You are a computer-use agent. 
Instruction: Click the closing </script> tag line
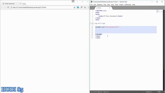(x=98, y=34)
